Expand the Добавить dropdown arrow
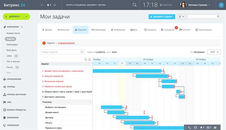 point(27,17)
